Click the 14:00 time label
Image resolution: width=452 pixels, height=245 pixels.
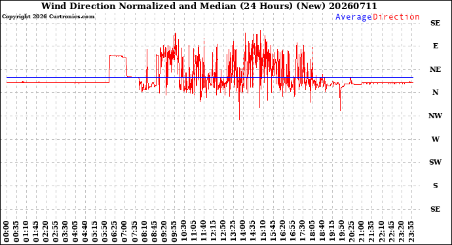point(243,231)
